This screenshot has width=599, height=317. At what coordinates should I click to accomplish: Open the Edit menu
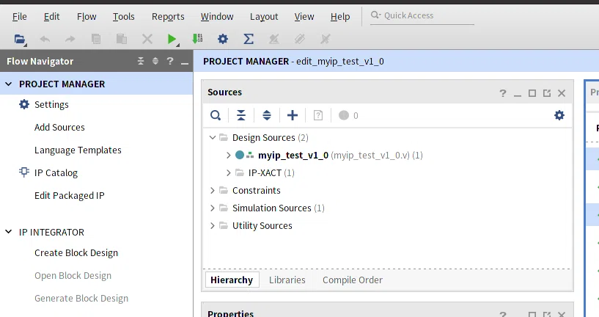point(51,16)
